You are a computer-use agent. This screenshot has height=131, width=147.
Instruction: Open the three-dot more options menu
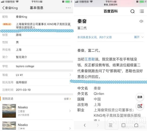click(x=68, y=8)
